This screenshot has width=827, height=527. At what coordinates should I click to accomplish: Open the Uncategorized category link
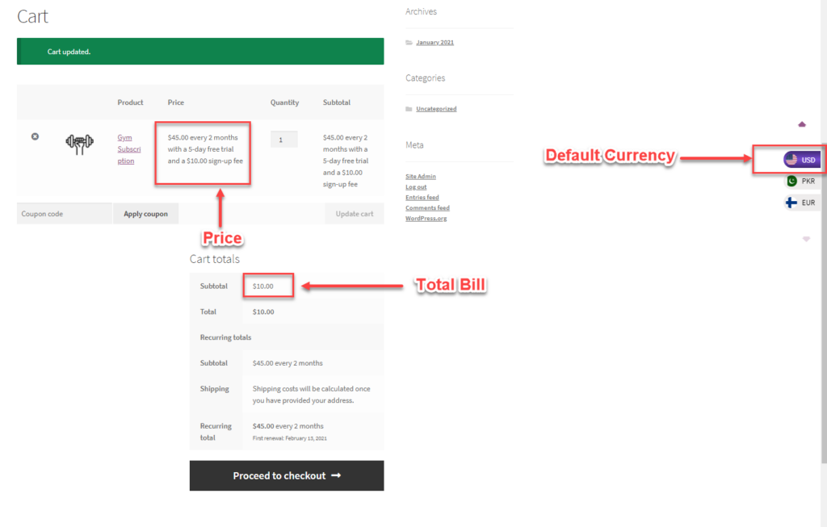(436, 109)
